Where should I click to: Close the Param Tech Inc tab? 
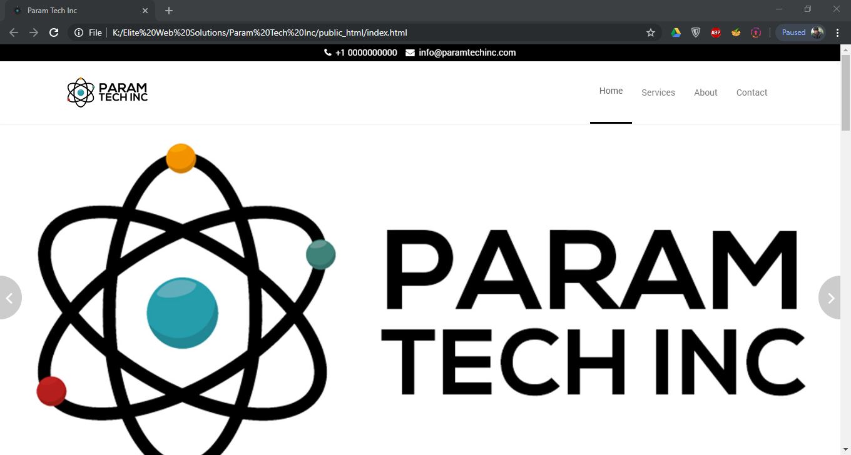coord(145,11)
